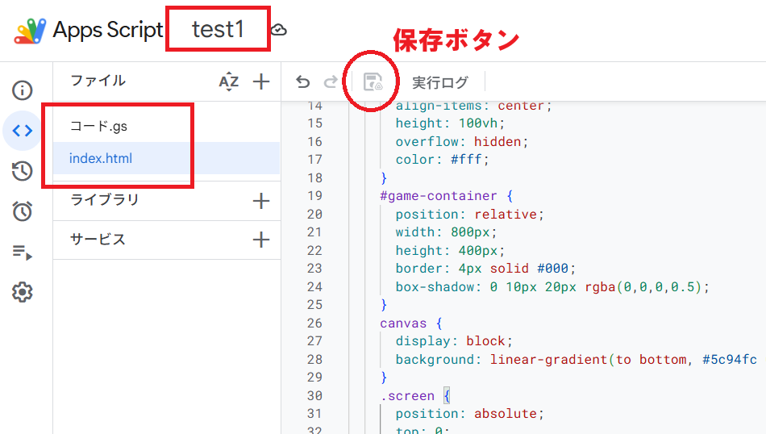Click line number 19 in gutter

coord(314,196)
